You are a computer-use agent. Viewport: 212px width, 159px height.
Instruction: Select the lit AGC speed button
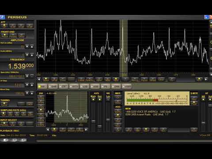pyautogui.click(x=118, y=116)
